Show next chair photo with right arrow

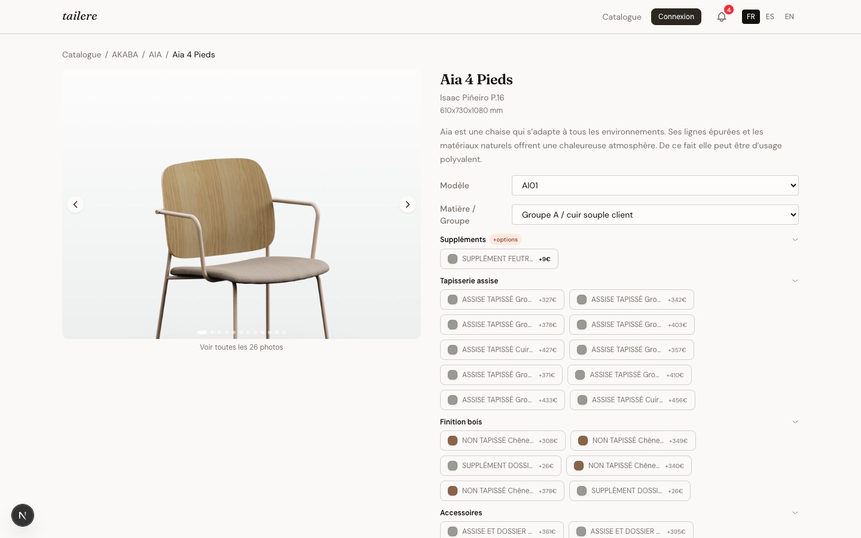click(408, 204)
